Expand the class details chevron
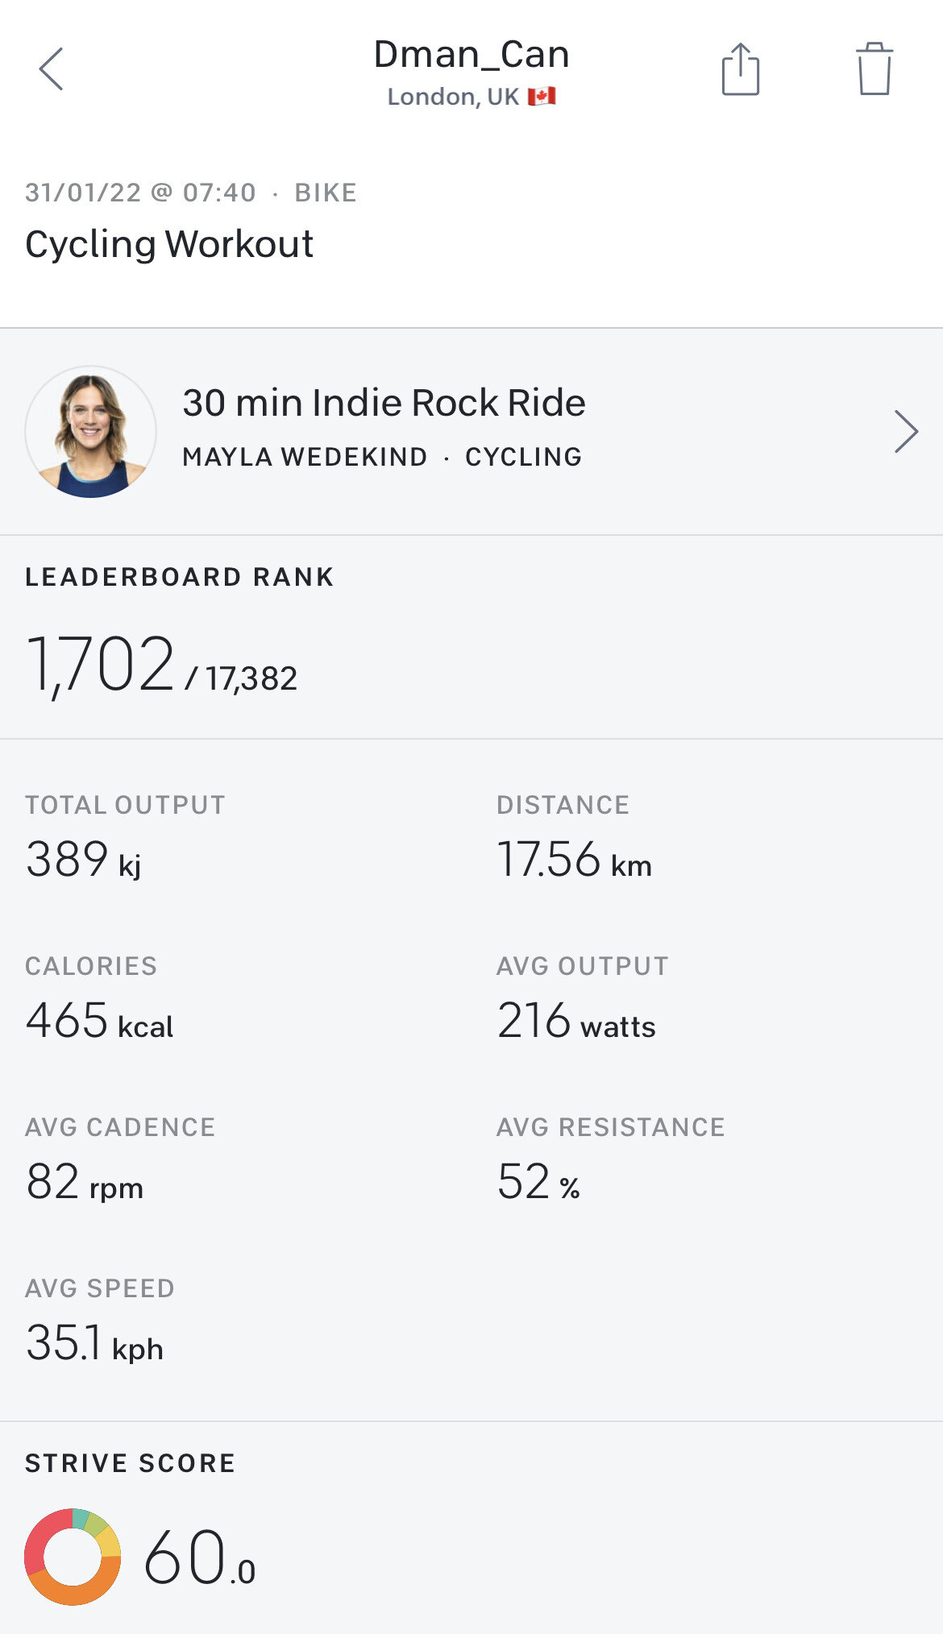The width and height of the screenshot is (943, 1634). (x=906, y=432)
